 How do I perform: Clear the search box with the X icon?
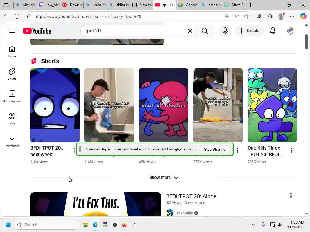coord(190,31)
